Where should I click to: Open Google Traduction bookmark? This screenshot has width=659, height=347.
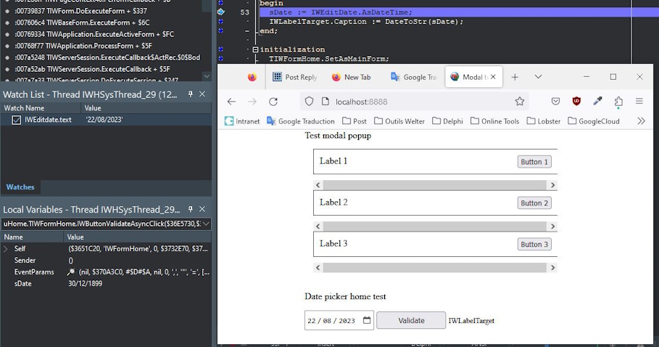[301, 121]
